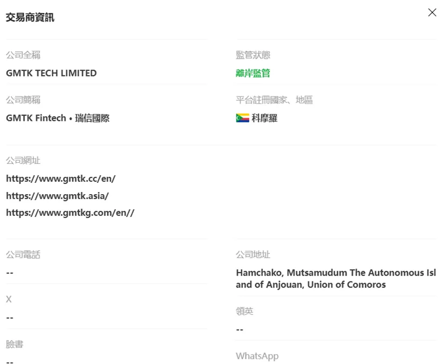This screenshot has width=448, height=364.
Task: Click the WhatsApp label
Action: (257, 356)
